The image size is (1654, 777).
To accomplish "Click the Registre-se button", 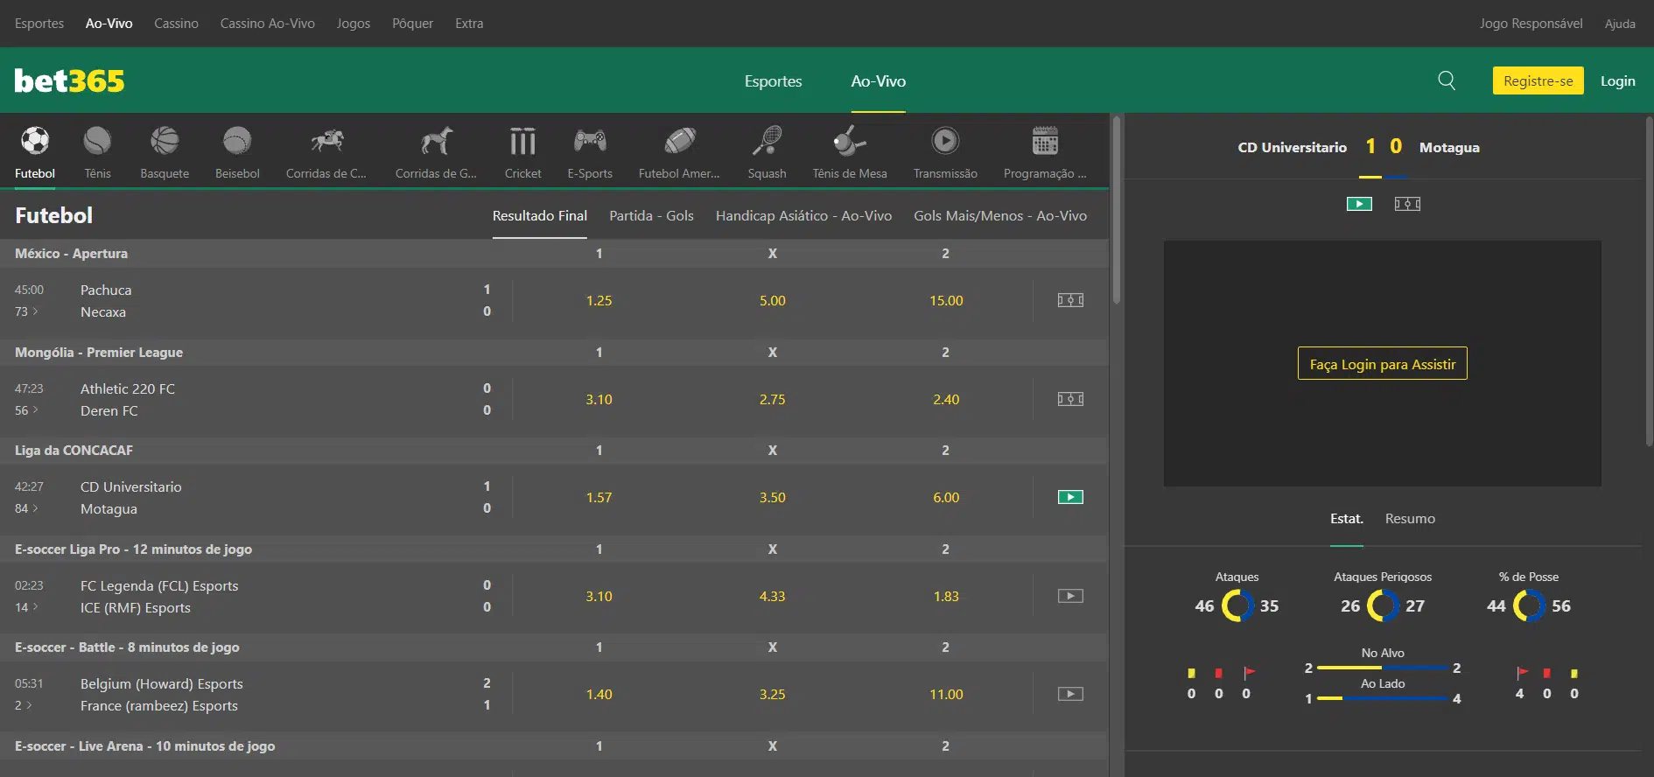I will (x=1538, y=80).
